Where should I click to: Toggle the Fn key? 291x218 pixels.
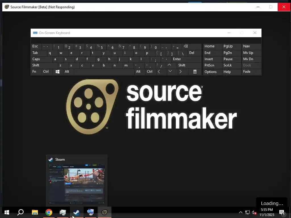coord(36,72)
